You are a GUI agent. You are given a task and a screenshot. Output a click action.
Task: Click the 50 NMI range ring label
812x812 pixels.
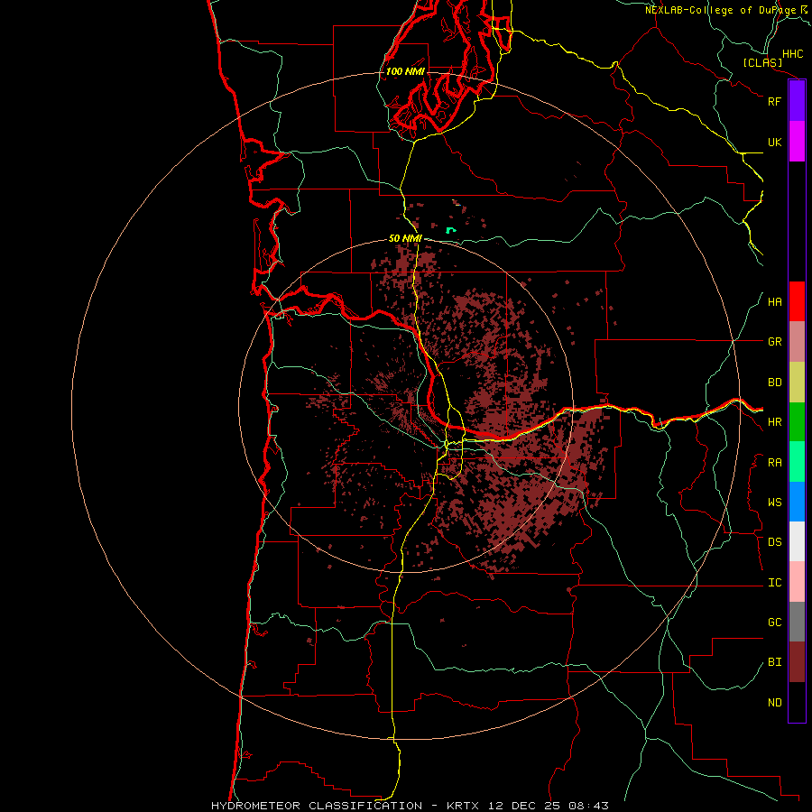[405, 238]
